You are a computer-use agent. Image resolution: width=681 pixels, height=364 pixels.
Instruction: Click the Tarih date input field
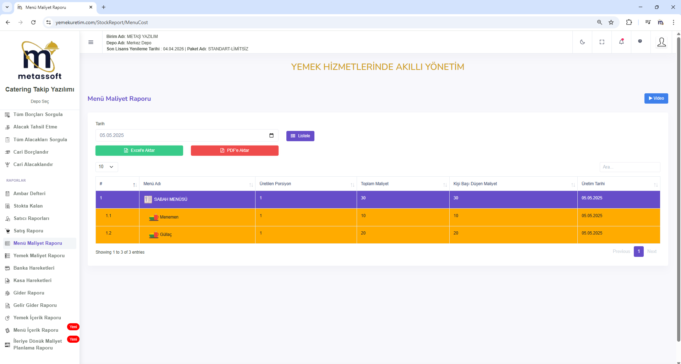(187, 136)
